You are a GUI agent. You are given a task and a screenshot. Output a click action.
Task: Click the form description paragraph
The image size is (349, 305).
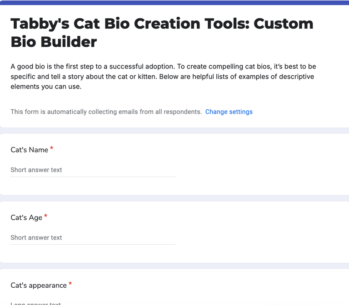pos(162,76)
